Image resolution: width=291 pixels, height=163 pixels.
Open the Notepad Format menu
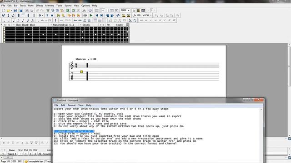[71, 105]
